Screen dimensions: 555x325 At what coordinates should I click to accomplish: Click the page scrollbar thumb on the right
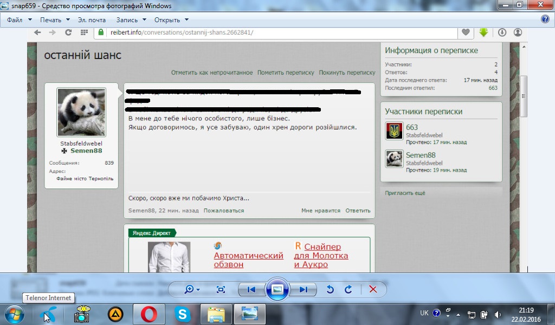tap(524, 96)
